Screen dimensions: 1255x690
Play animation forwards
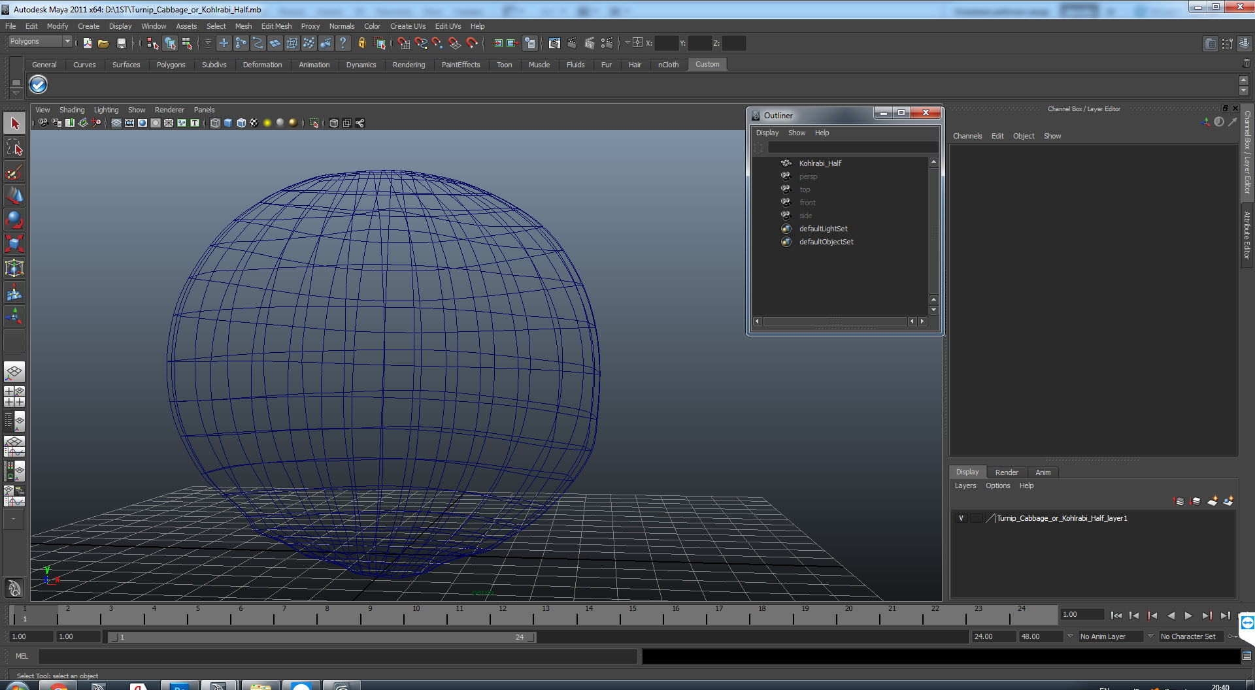tap(1188, 616)
